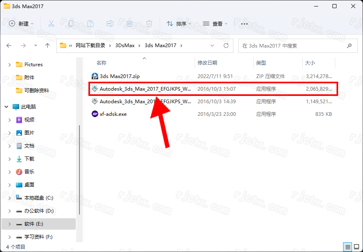Click the Paste clipboard icon

coord(90,24)
